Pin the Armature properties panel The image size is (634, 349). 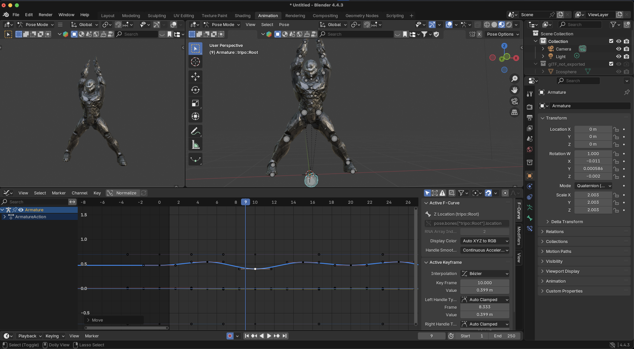(x=627, y=92)
